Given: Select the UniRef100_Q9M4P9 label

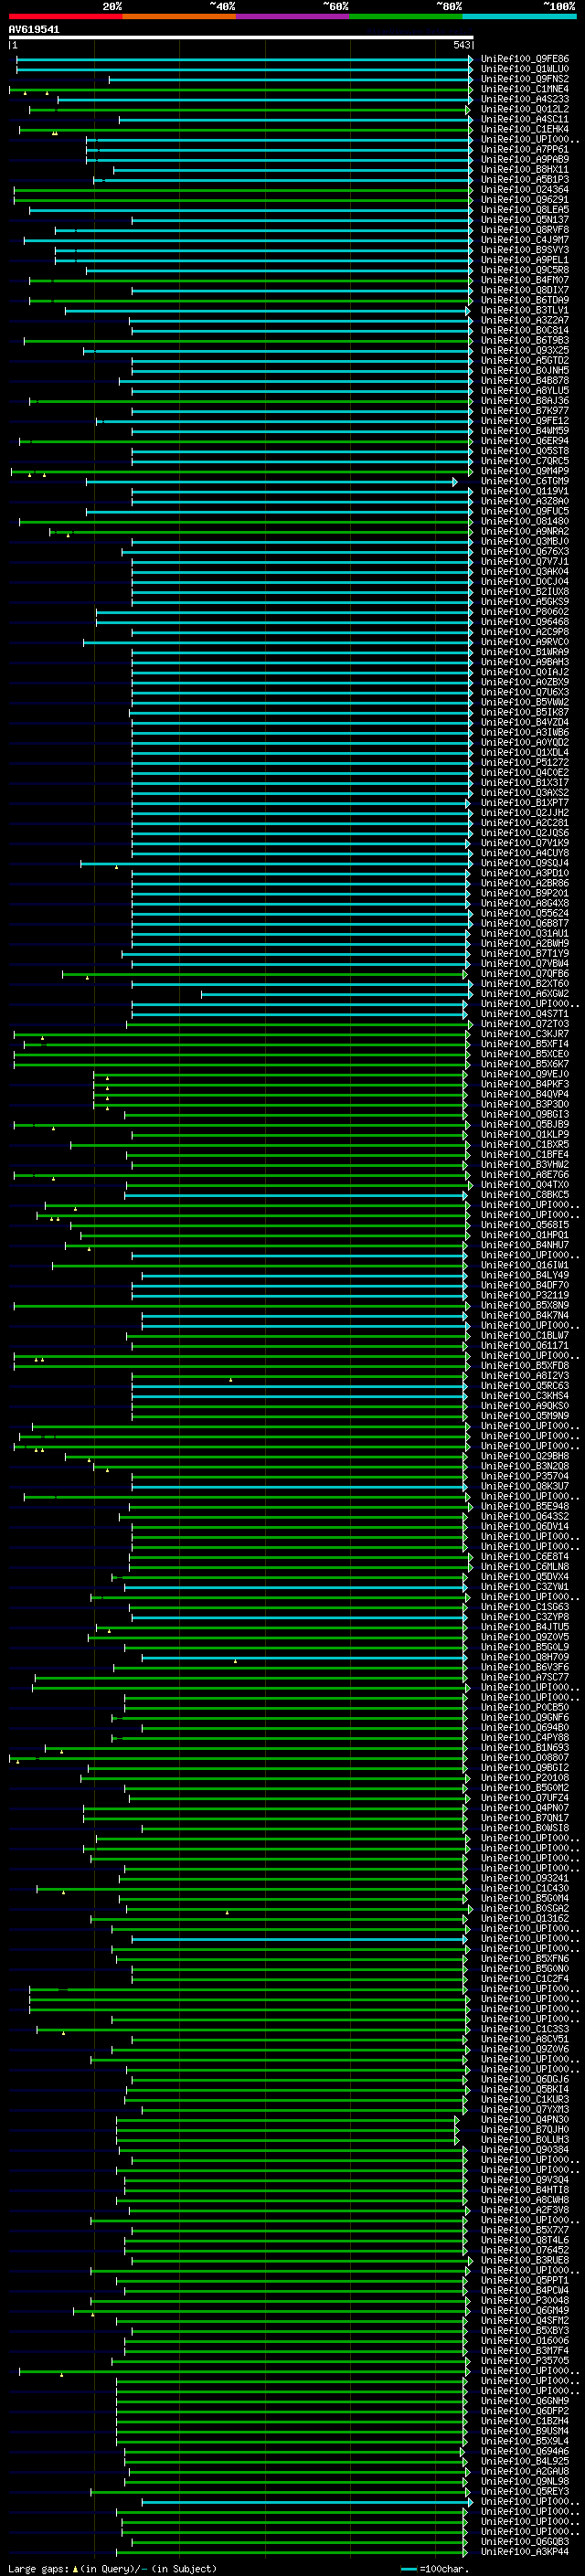Looking at the screenshot, I should pos(524,471).
